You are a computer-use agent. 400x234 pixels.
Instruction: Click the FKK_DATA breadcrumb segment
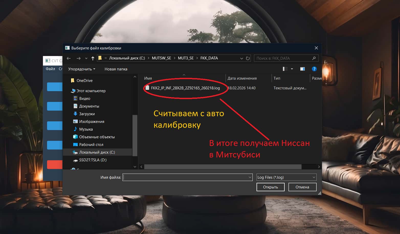pos(209,58)
